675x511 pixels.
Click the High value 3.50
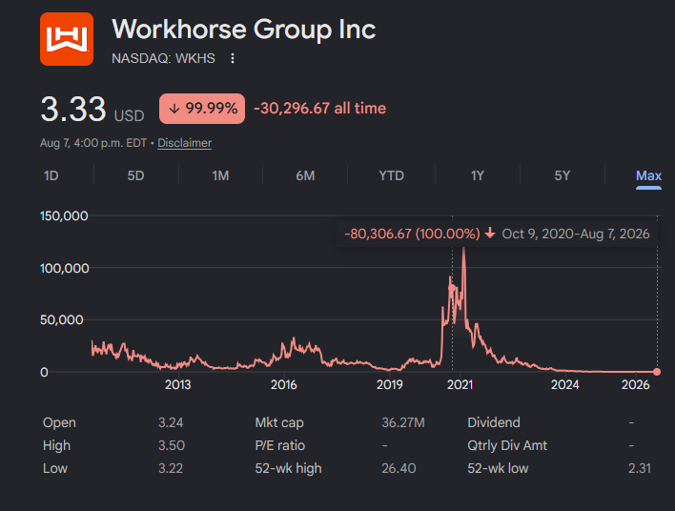[172, 445]
